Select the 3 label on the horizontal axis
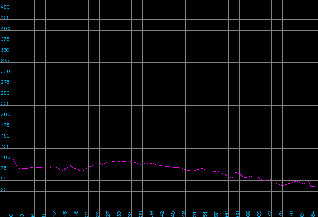The height and width of the screenshot is (217, 318). (22, 215)
